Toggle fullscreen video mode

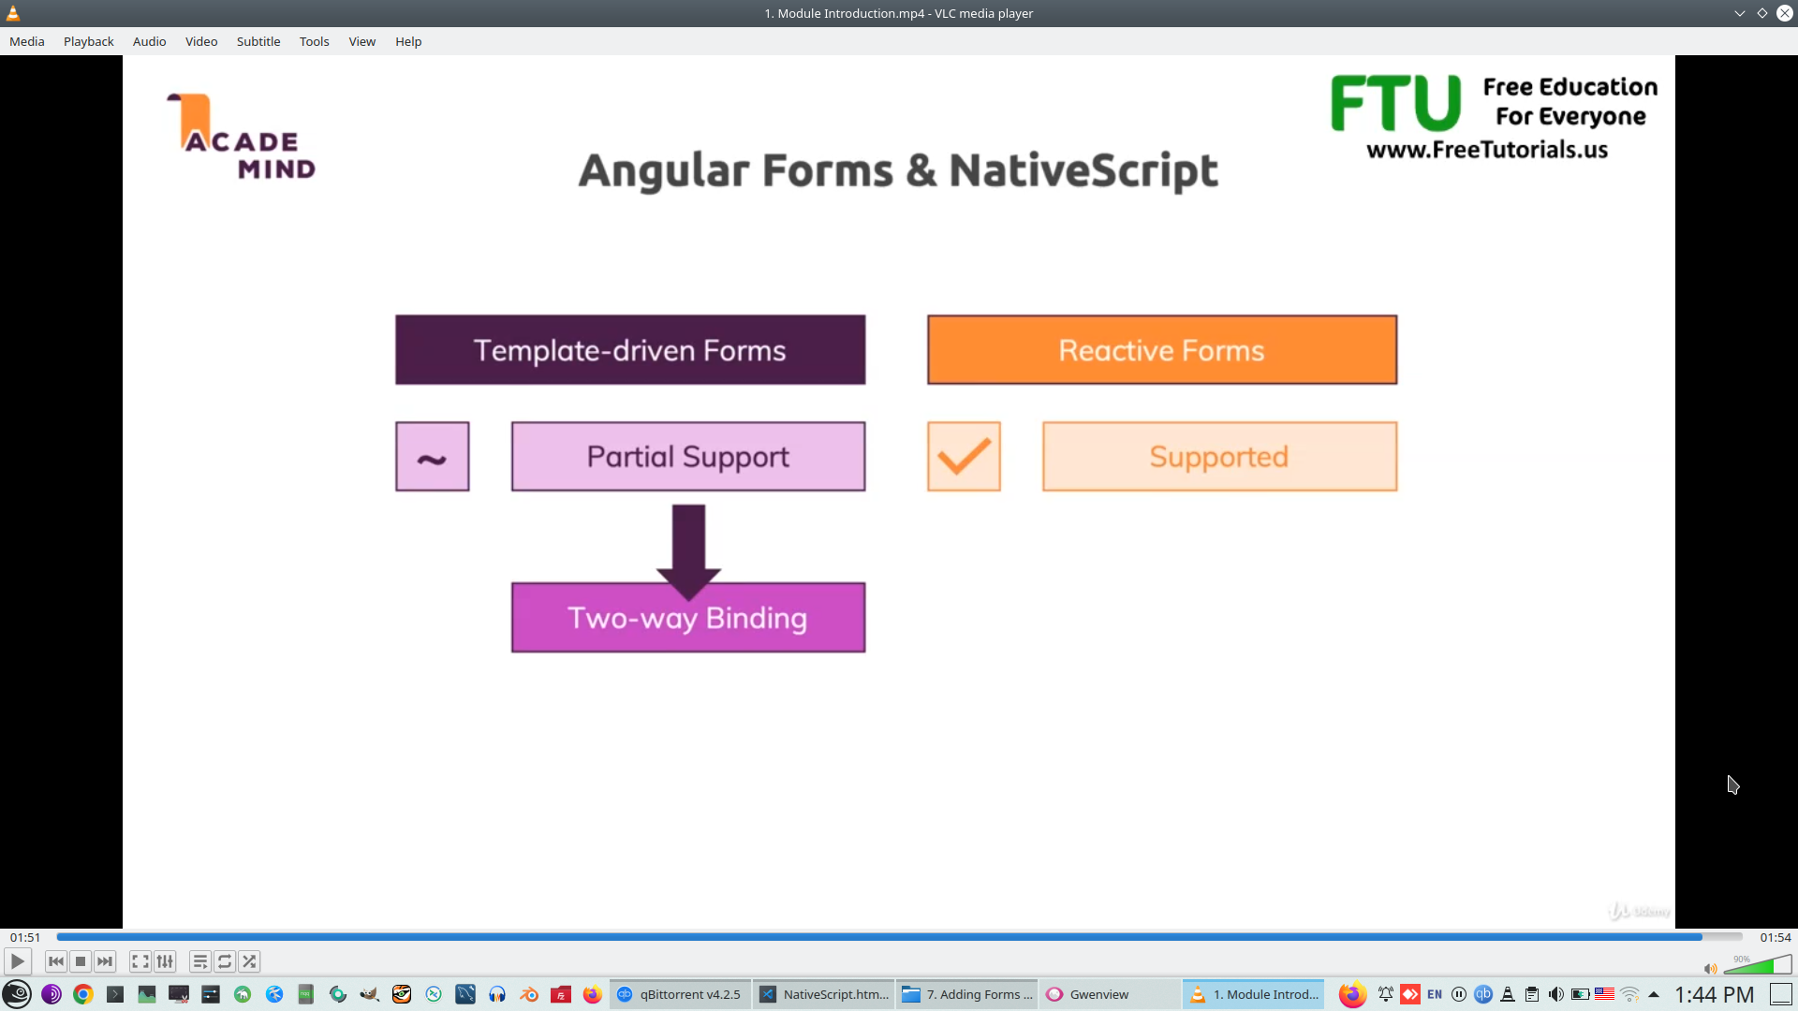click(140, 961)
